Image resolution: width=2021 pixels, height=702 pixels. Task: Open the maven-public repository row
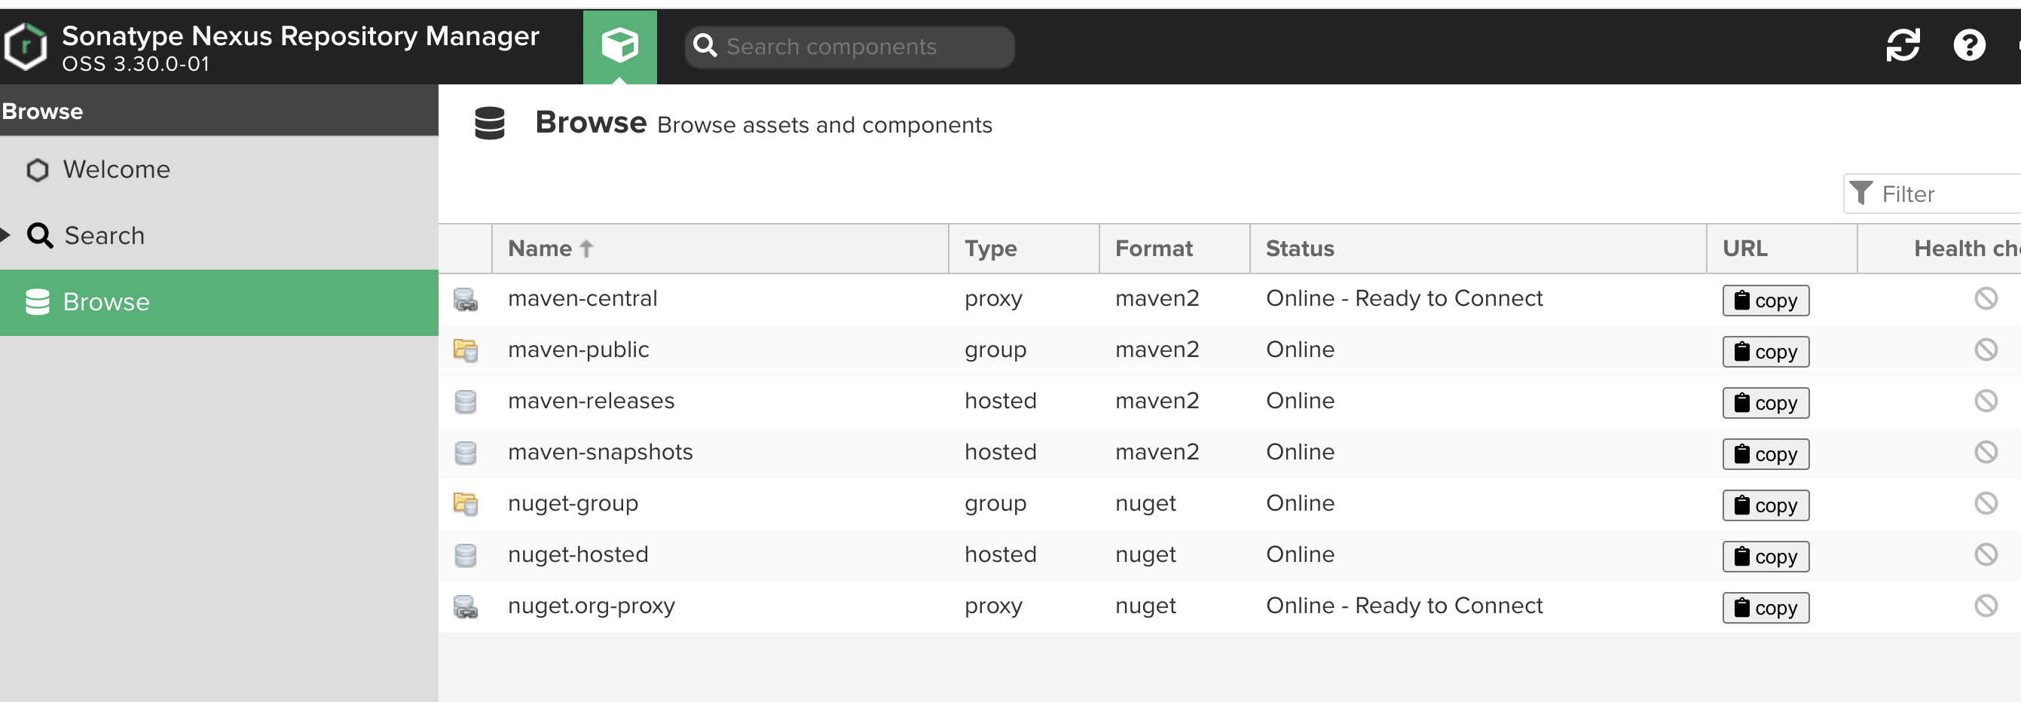click(1229, 349)
